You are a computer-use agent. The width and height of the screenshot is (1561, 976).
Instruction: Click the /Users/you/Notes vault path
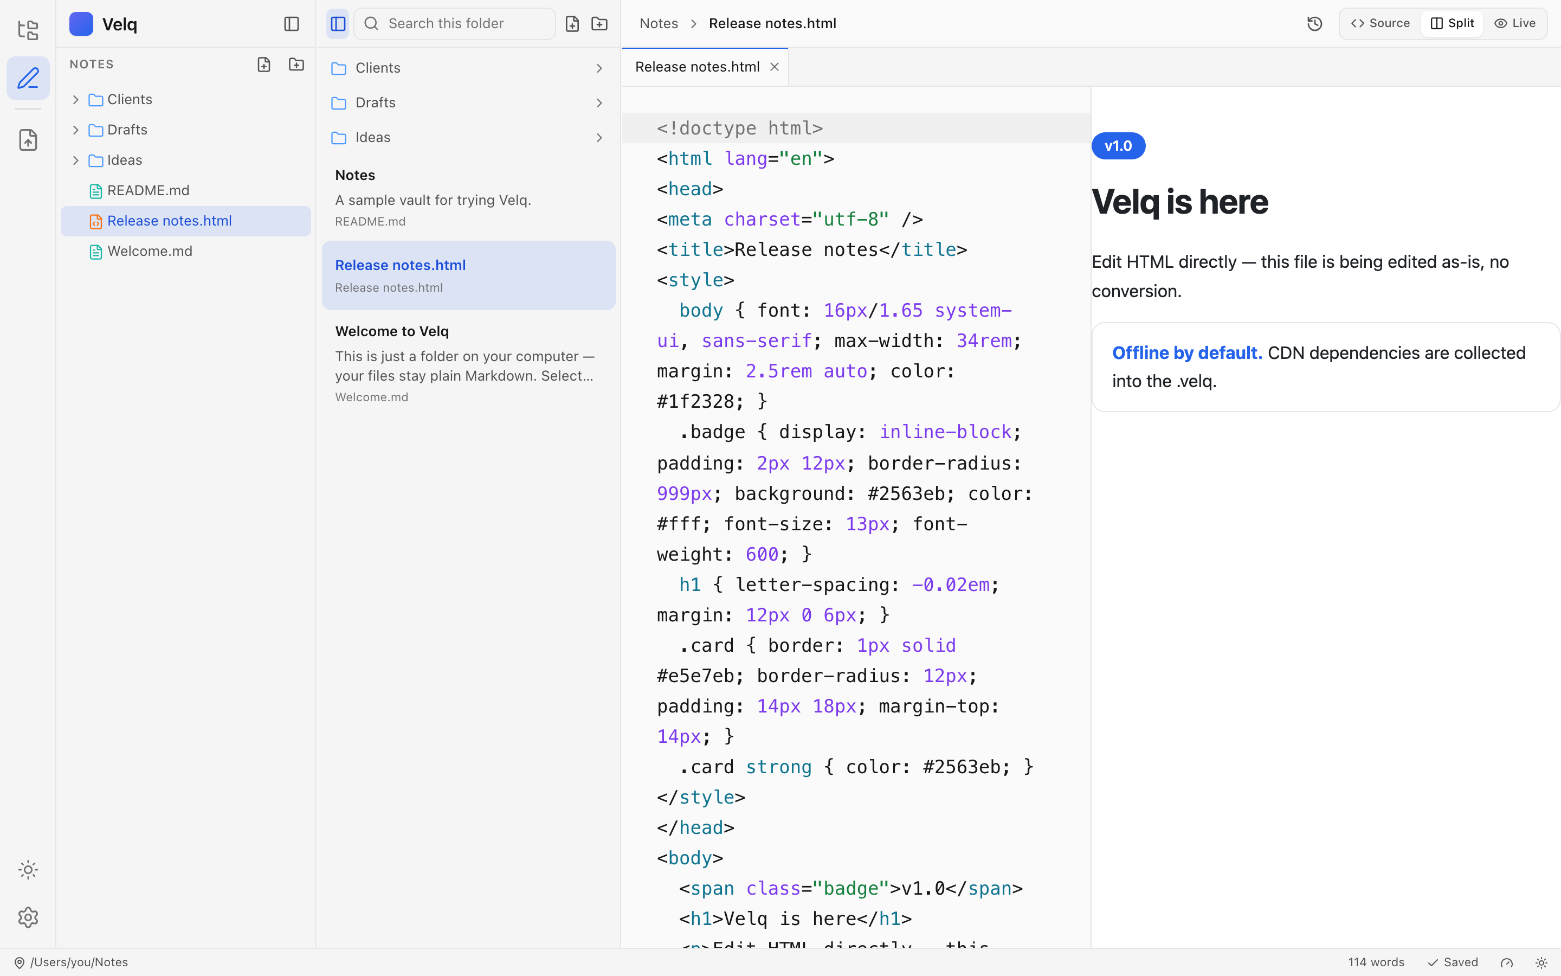point(79,962)
